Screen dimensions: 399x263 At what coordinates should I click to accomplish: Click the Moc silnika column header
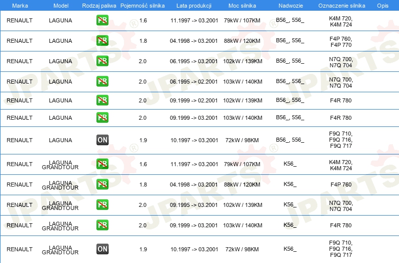242,6
